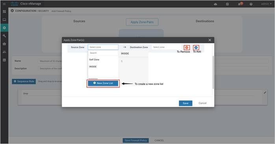Screen dimensions: 275x144
Task: Click the Destinations heading
Action: (x=205, y=21)
